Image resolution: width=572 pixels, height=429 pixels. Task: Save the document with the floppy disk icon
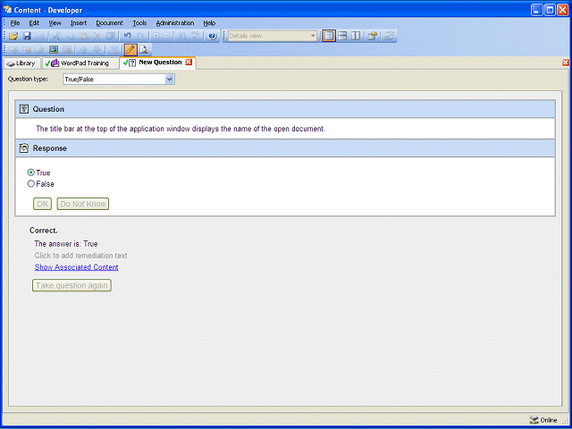pyautogui.click(x=27, y=36)
